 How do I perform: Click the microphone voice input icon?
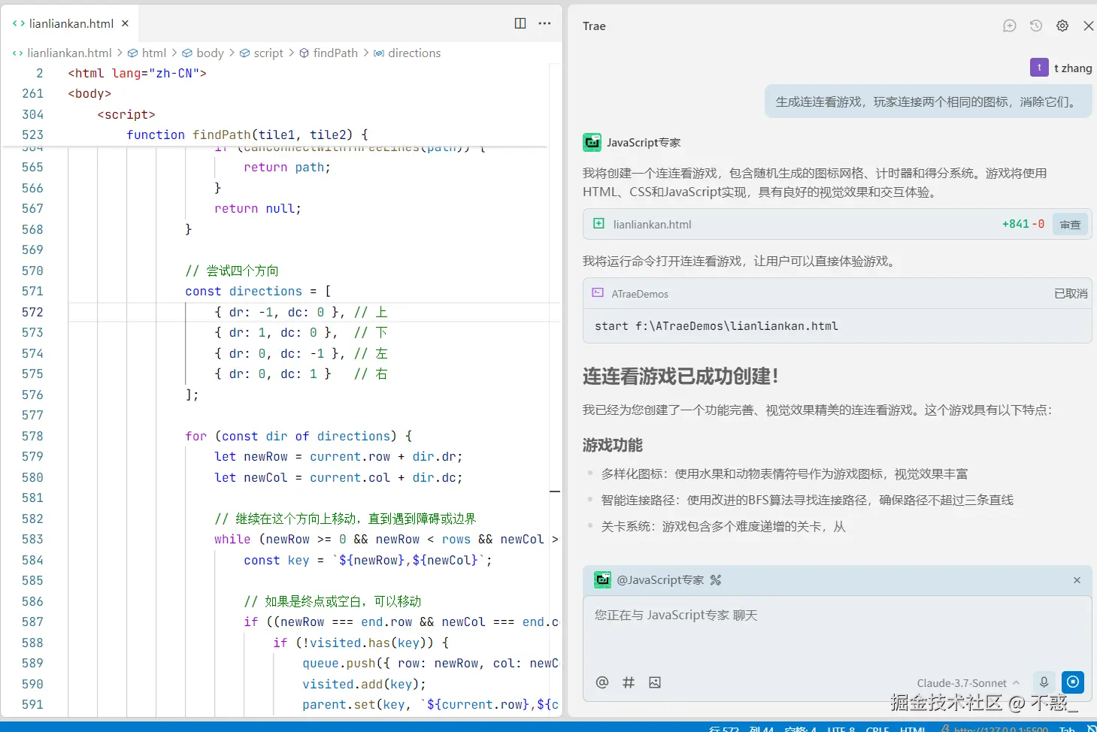pos(1044,682)
